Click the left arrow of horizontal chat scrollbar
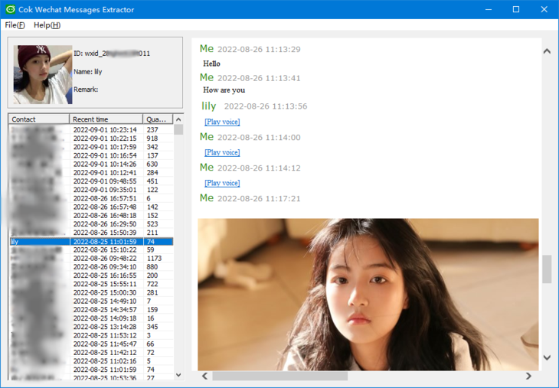 click(x=204, y=376)
